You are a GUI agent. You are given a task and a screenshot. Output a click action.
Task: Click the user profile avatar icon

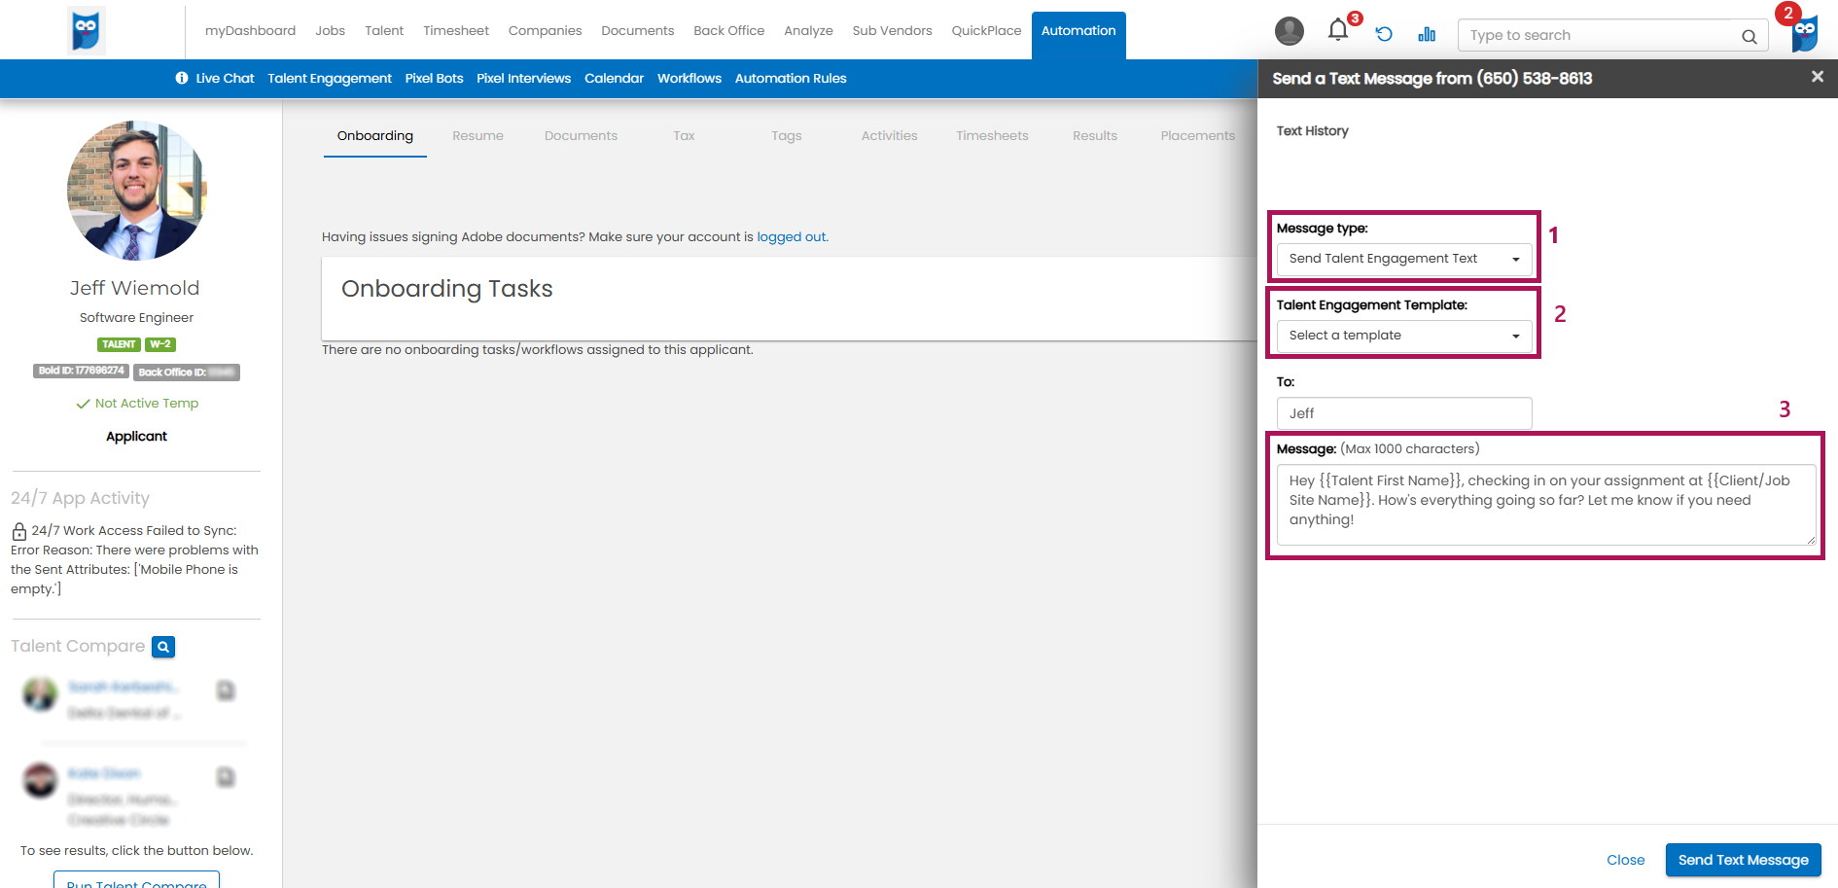tap(1290, 31)
